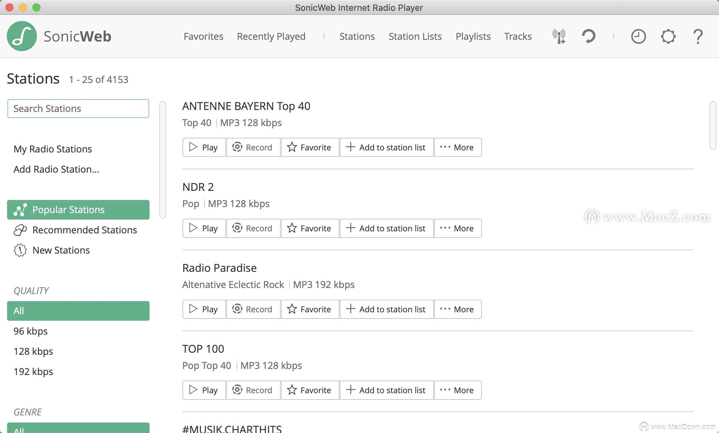
Task: Switch to the Station Lists tab
Action: [415, 36]
